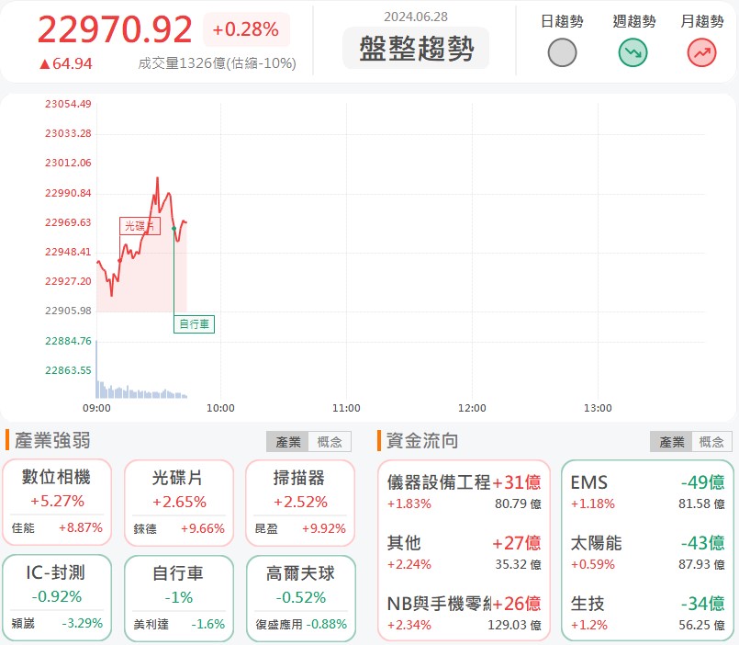The height and width of the screenshot is (645, 739).
Task: Open the IC-封測 industry card
Action: (x=57, y=598)
